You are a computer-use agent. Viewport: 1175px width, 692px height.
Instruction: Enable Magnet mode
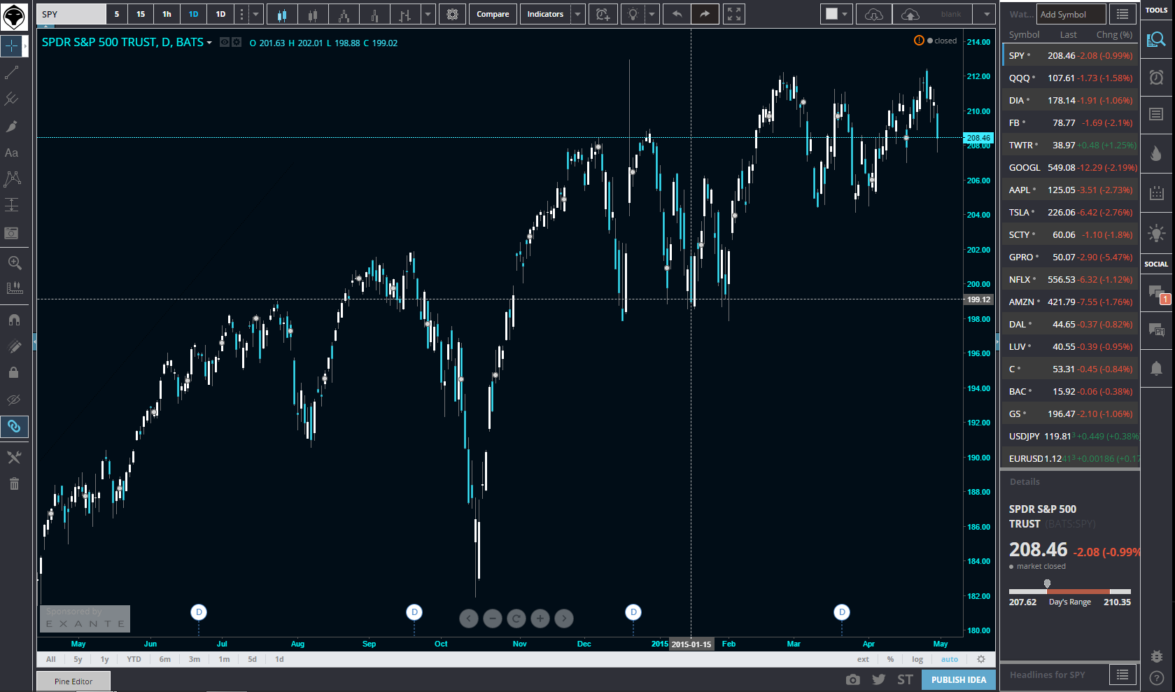[13, 320]
